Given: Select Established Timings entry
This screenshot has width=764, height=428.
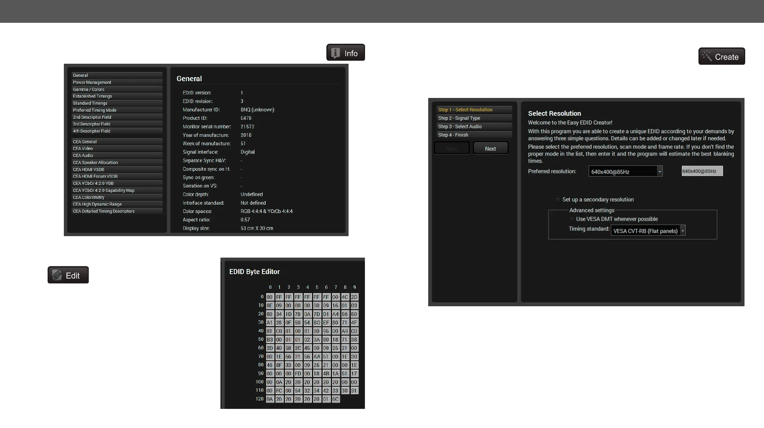Looking at the screenshot, I should (x=117, y=96).
